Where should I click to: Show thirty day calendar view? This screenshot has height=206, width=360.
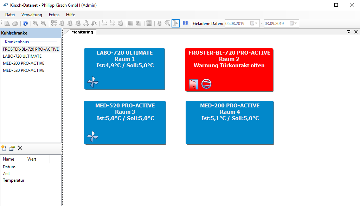click(78, 23)
